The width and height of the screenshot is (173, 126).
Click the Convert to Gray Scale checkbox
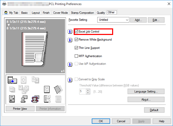coord(76,79)
